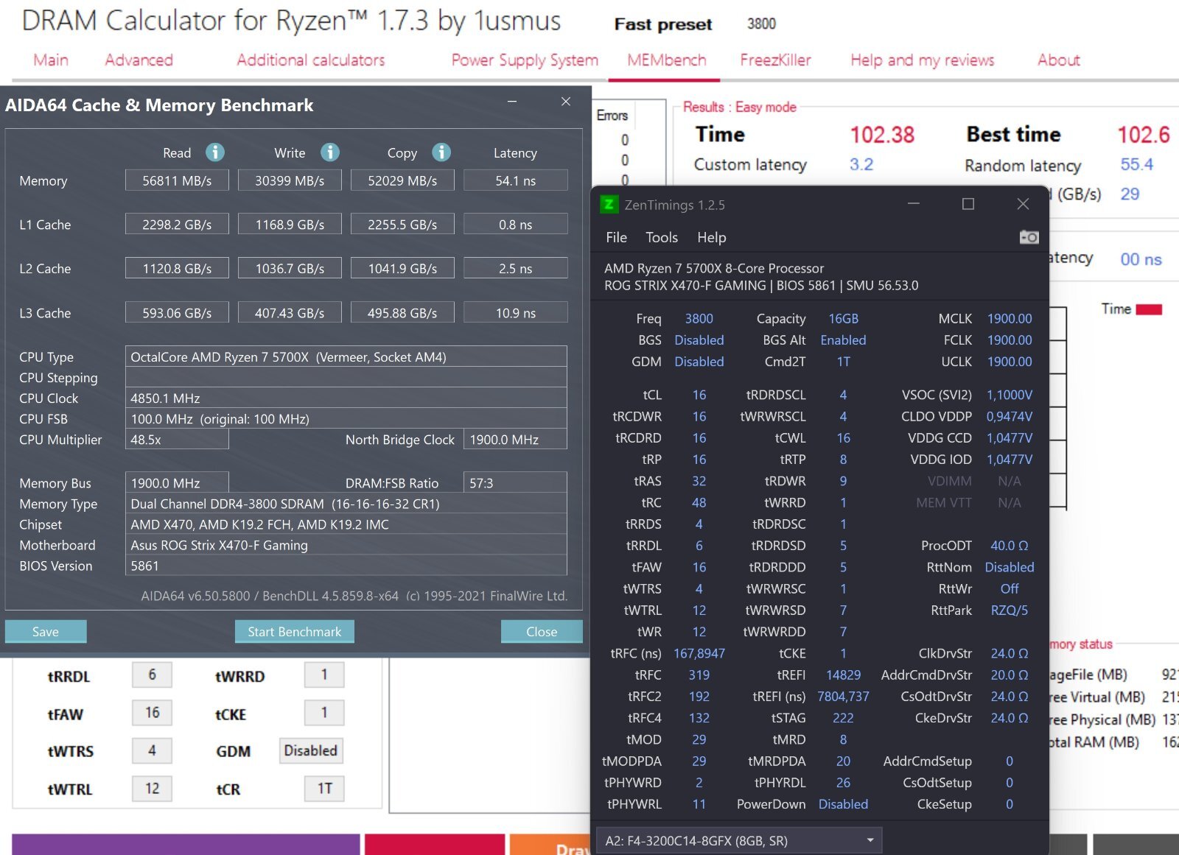Click the Time result 102.38
Image resolution: width=1179 pixels, height=855 pixels.
tap(881, 135)
